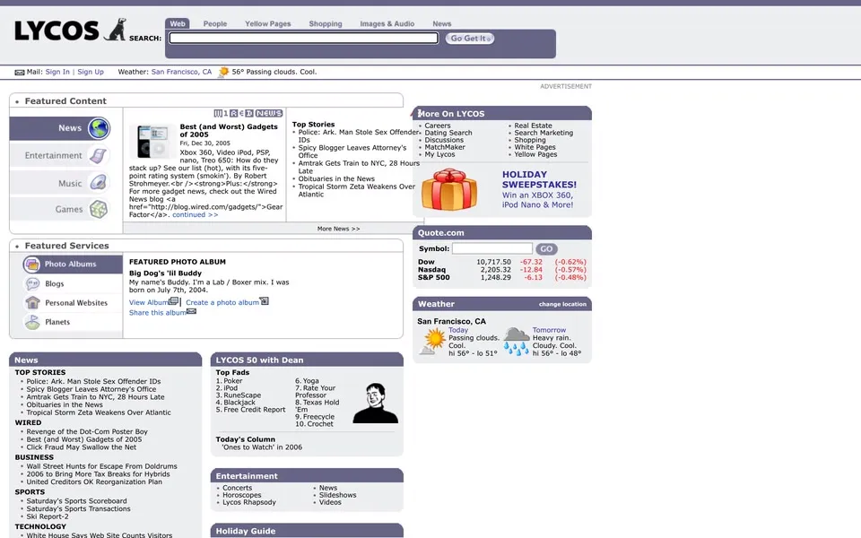Open the Holiday Sweepstakes promotion link
Image resolution: width=861 pixels, height=538 pixels.
539,189
